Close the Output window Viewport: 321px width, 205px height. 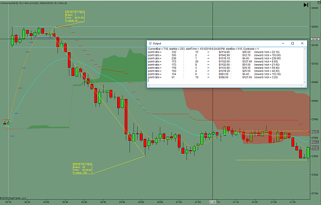[x=302, y=43]
